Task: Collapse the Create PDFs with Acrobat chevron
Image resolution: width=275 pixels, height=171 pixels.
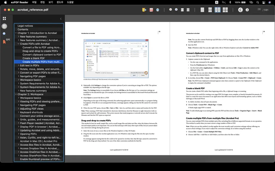Action: coord(18,44)
